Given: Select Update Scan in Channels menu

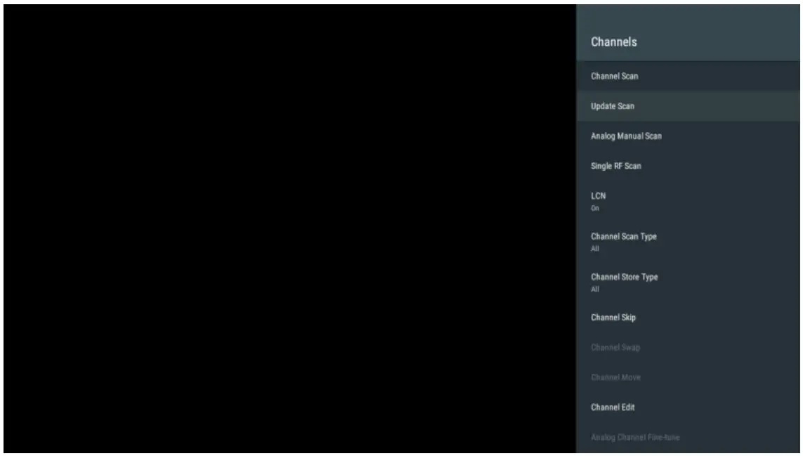Looking at the screenshot, I should [x=688, y=106].
